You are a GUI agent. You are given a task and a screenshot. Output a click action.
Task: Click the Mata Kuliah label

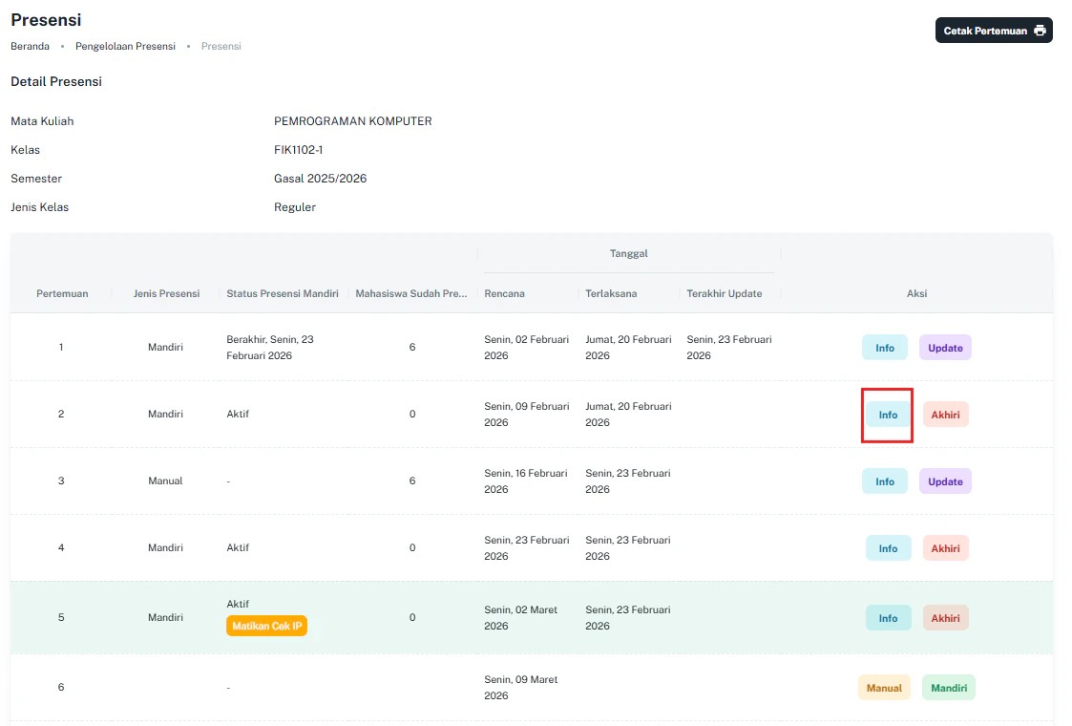[42, 121]
